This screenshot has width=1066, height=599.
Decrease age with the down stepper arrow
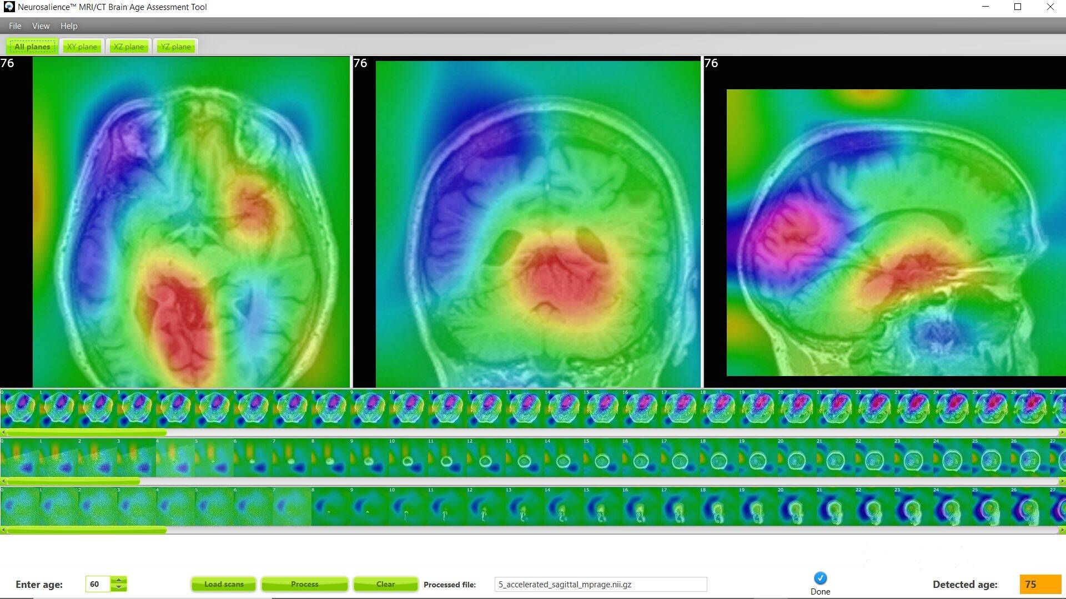point(119,588)
